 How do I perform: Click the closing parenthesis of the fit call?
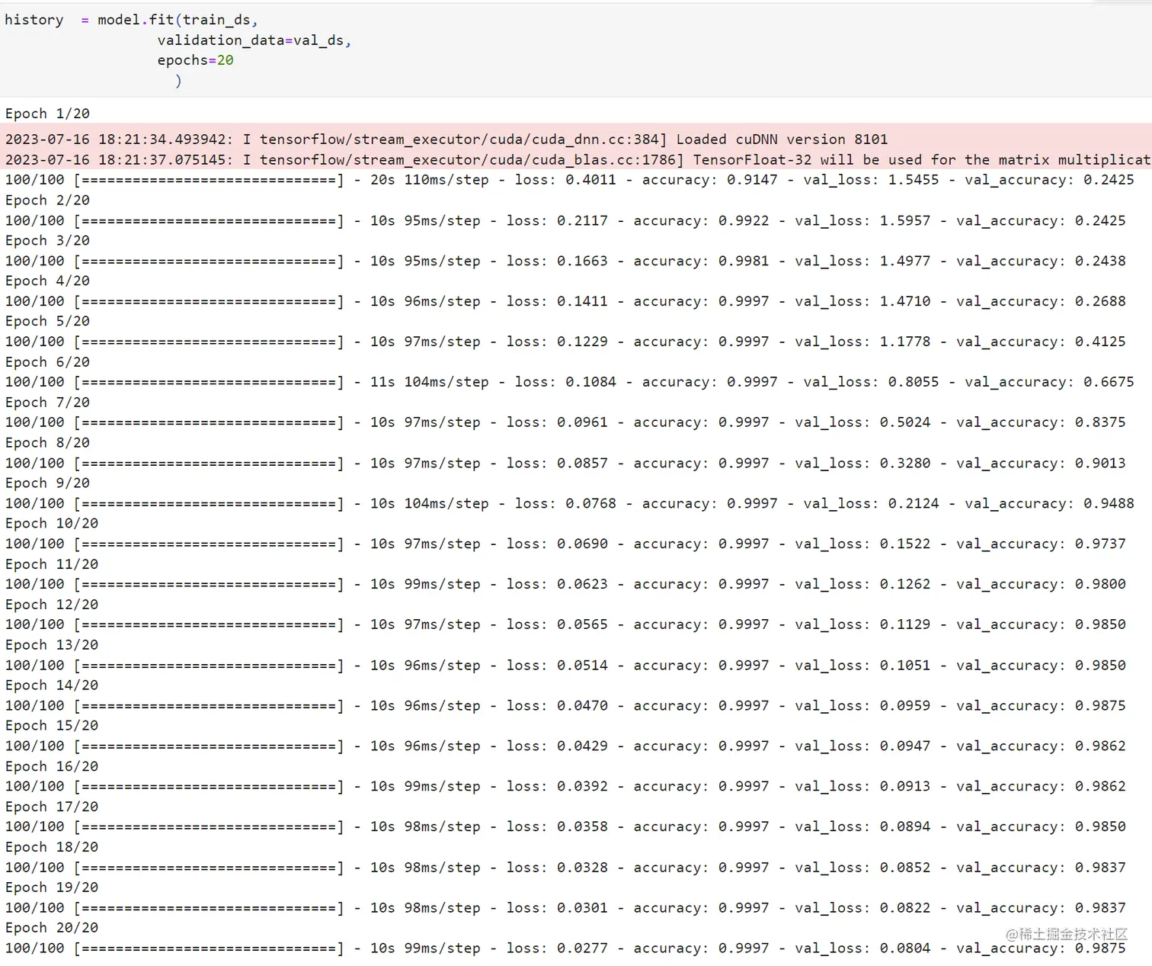pos(178,81)
